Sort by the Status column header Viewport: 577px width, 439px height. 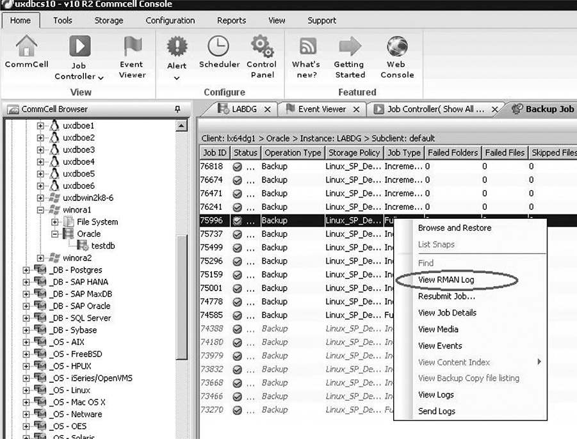(245, 152)
